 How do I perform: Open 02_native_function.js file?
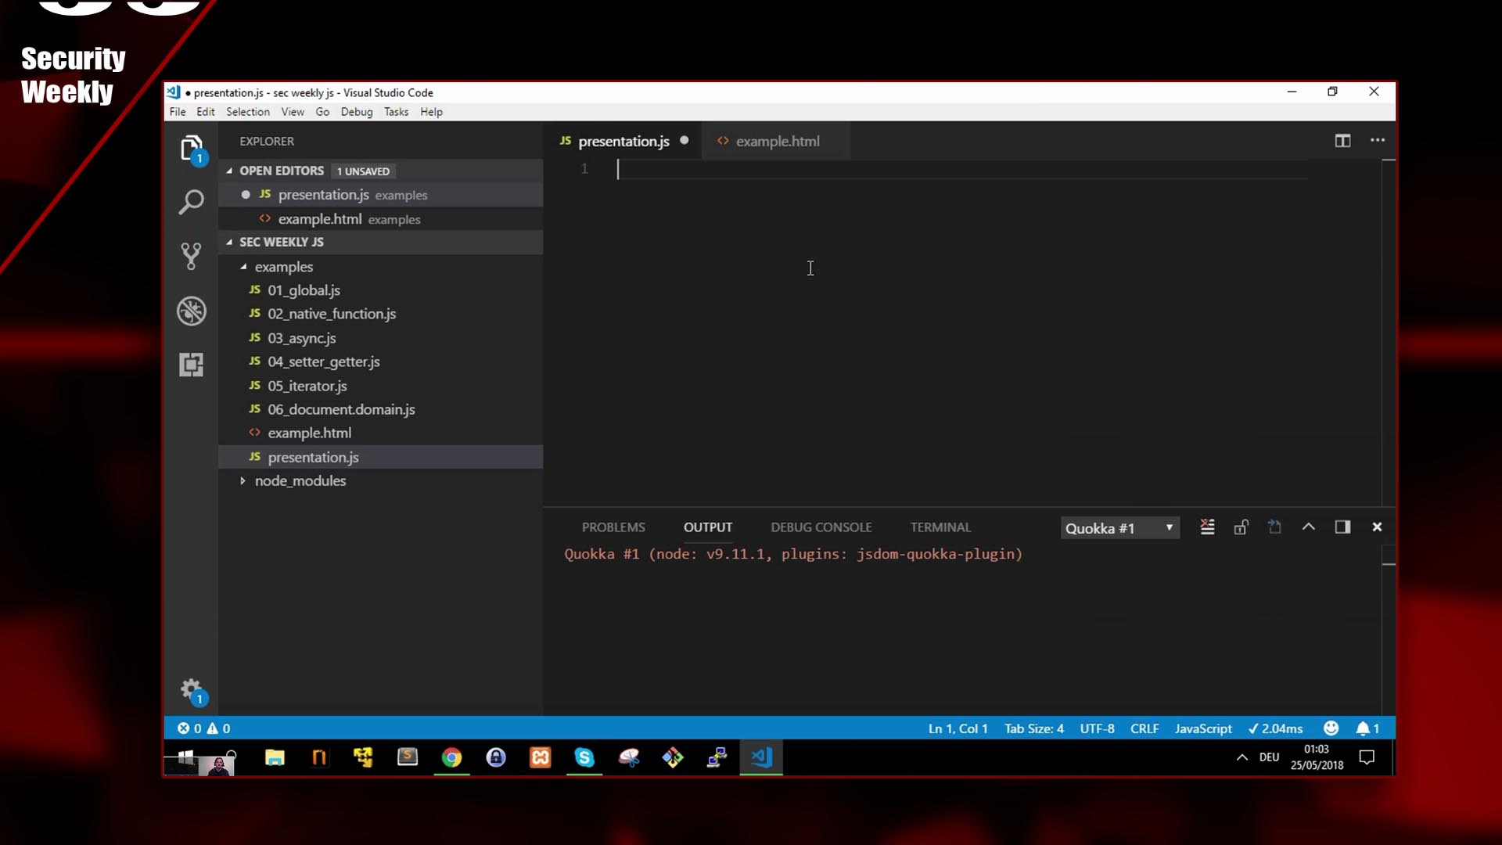[x=380, y=314]
